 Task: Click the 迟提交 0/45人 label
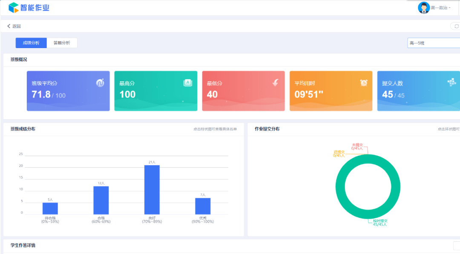[x=339, y=154]
